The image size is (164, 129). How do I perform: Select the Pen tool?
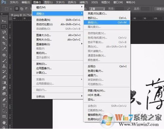coord(4,100)
